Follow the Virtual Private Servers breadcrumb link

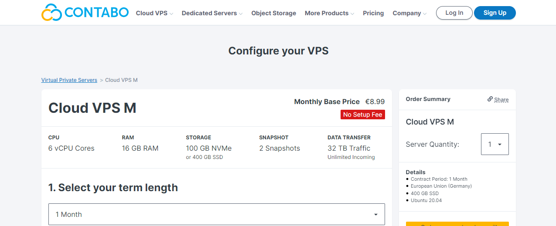(69, 80)
